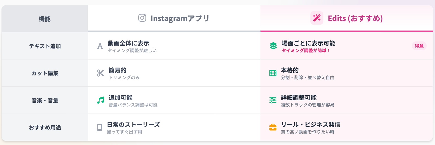Click the テキスト追加 row label
Image resolution: width=435 pixels, height=145 pixels.
click(45, 46)
